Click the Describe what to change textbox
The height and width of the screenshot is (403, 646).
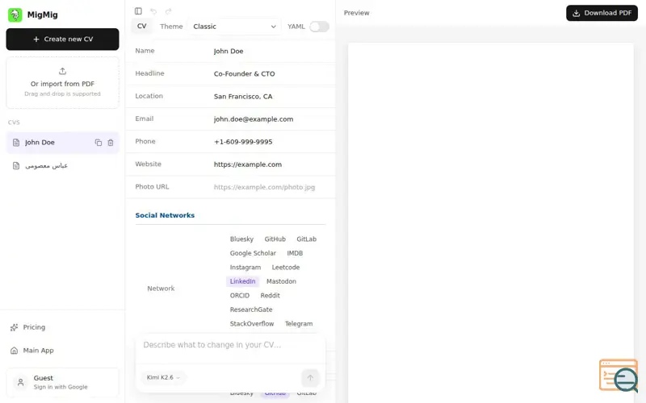pos(230,349)
